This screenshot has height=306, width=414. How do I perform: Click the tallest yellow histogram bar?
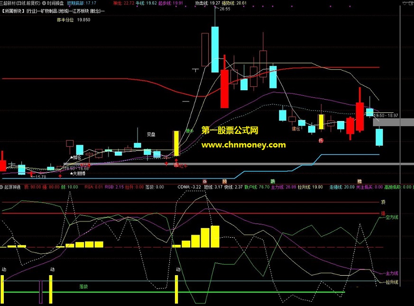[x=215, y=237]
